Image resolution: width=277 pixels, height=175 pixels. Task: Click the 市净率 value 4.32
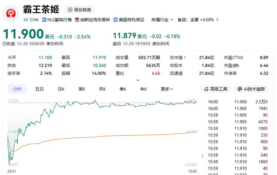click(x=264, y=73)
